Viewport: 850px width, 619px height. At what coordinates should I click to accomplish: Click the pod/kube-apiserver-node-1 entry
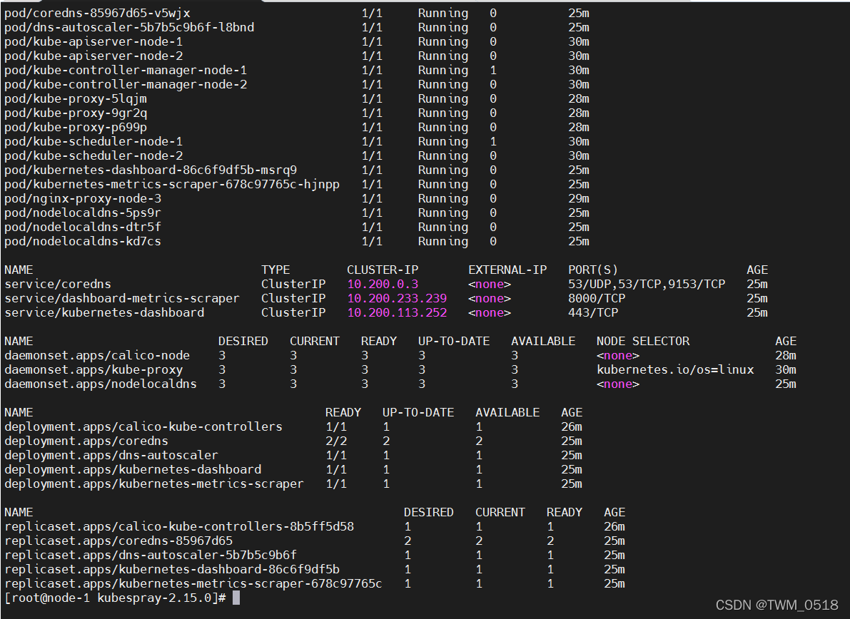pos(93,41)
